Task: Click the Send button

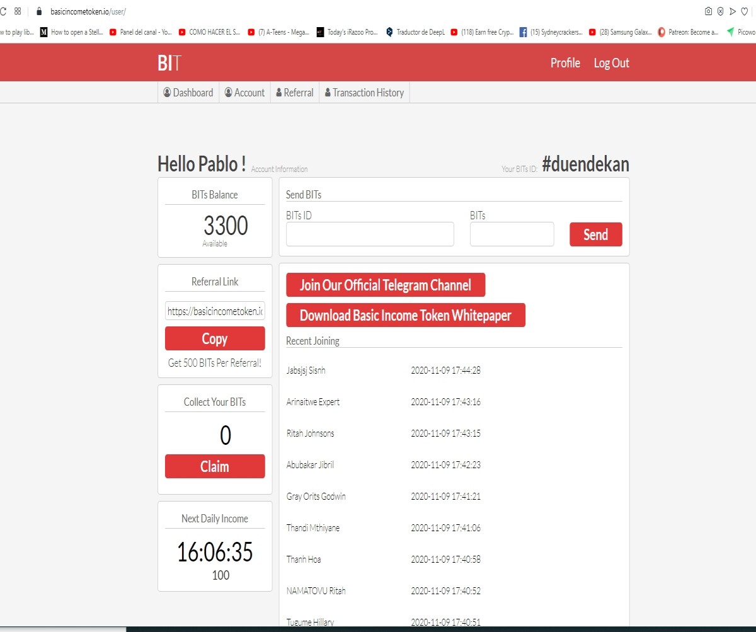Action: point(596,234)
